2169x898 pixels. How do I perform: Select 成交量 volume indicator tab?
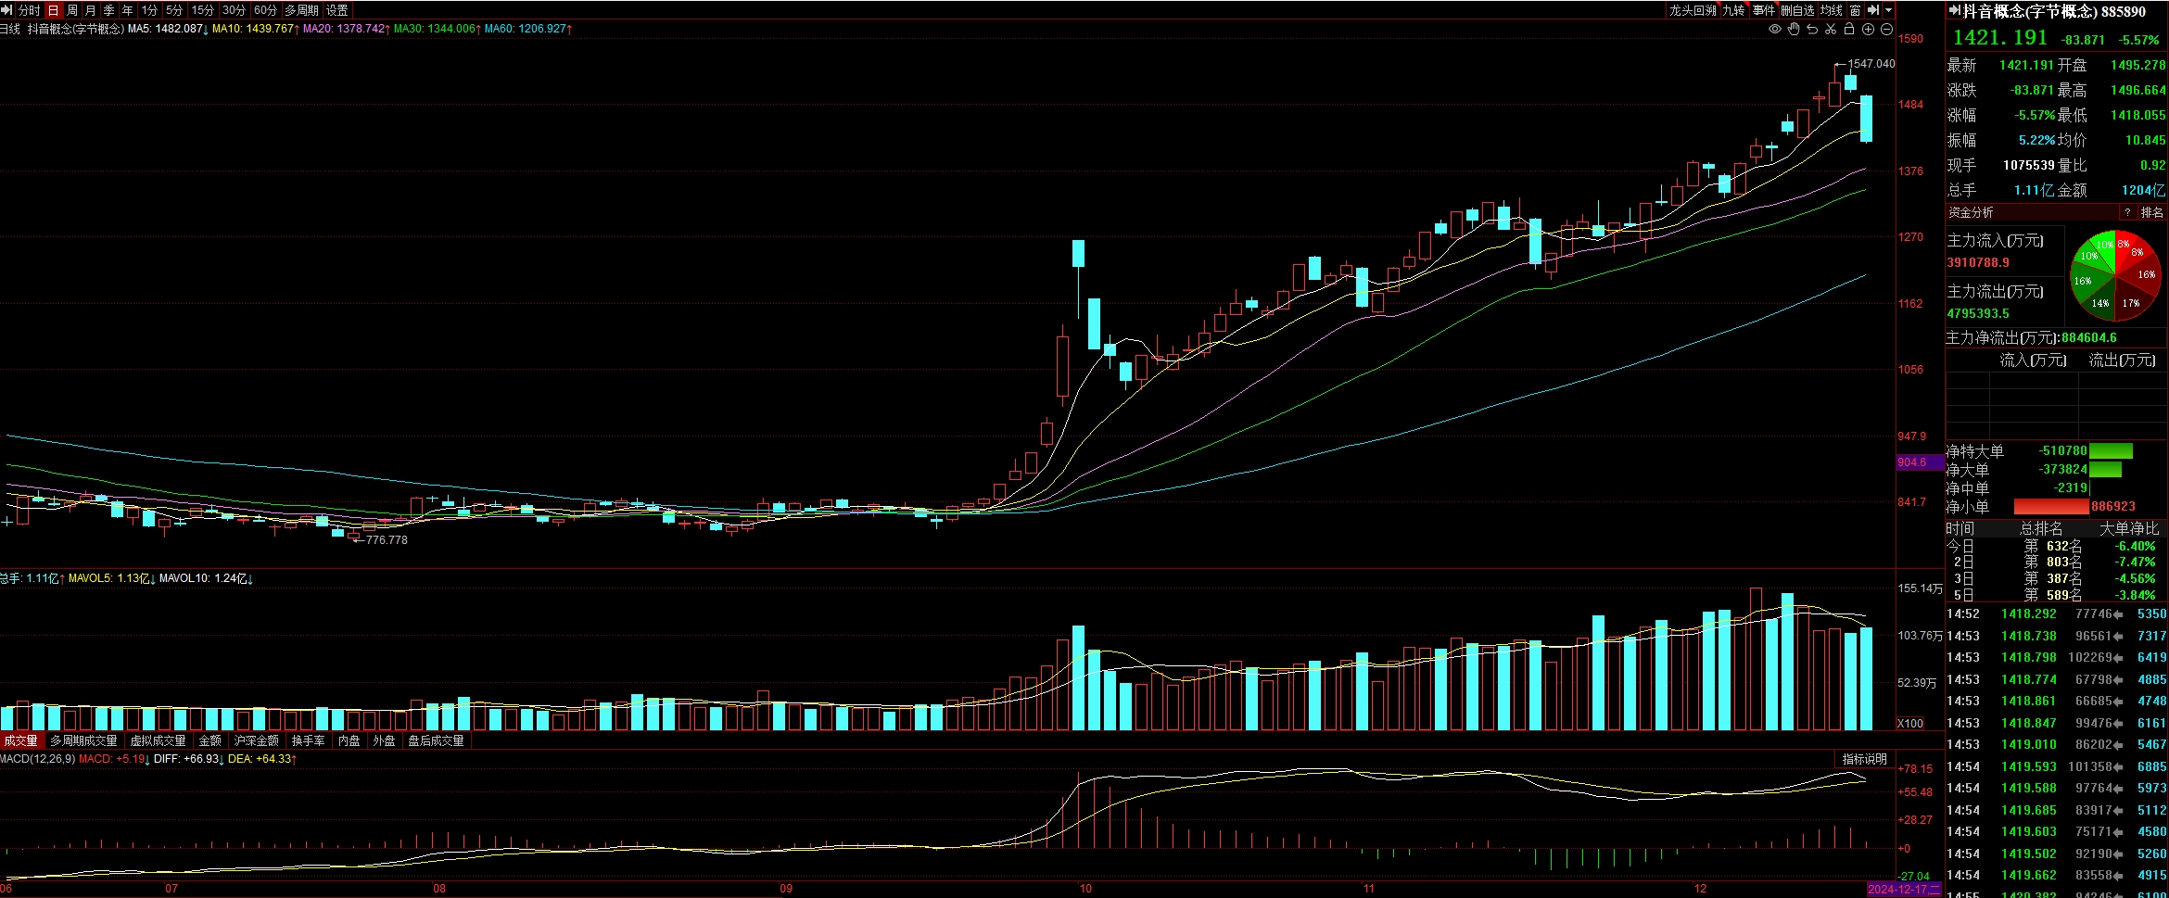pyautogui.click(x=20, y=740)
